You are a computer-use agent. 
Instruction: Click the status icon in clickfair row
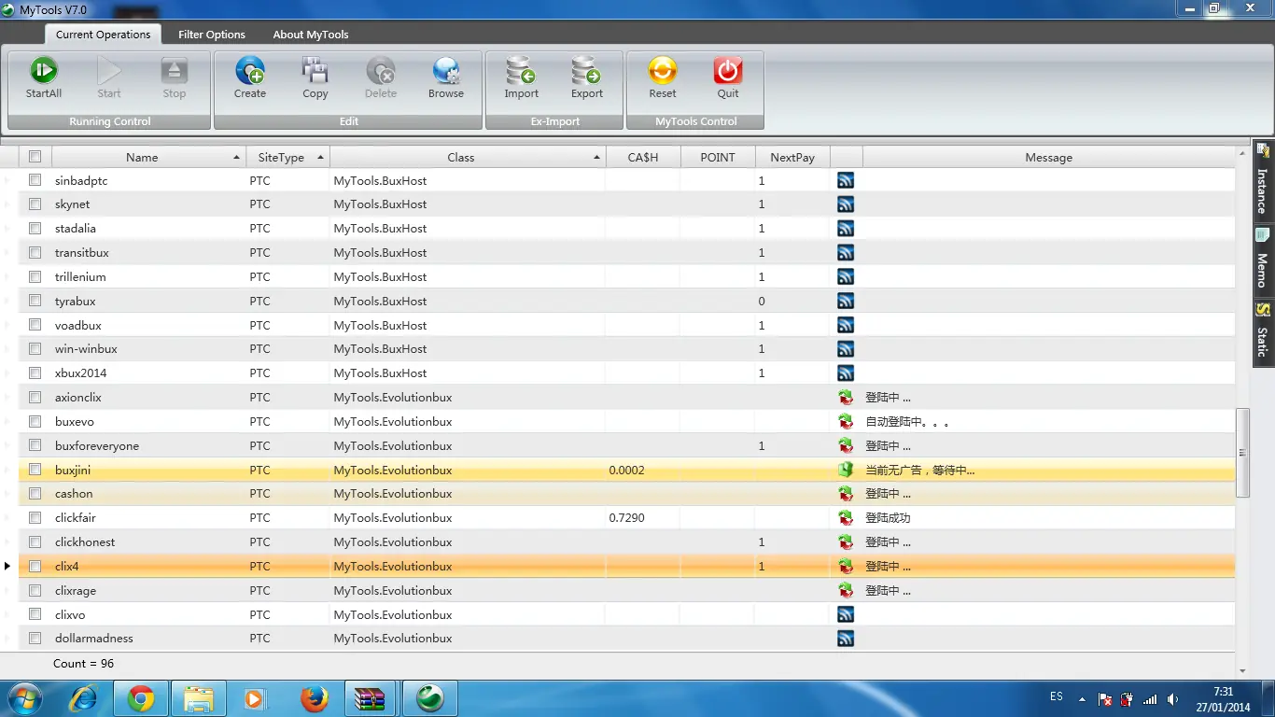(x=846, y=517)
